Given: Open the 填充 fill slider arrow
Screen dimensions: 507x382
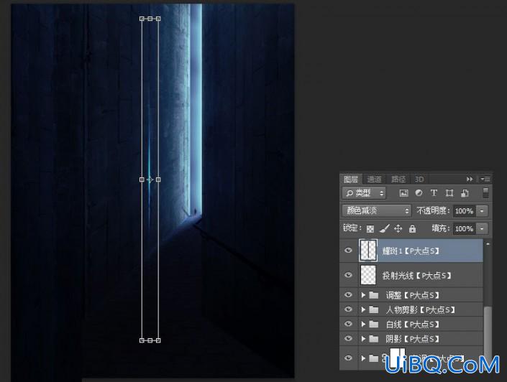Looking at the screenshot, I should pos(482,228).
